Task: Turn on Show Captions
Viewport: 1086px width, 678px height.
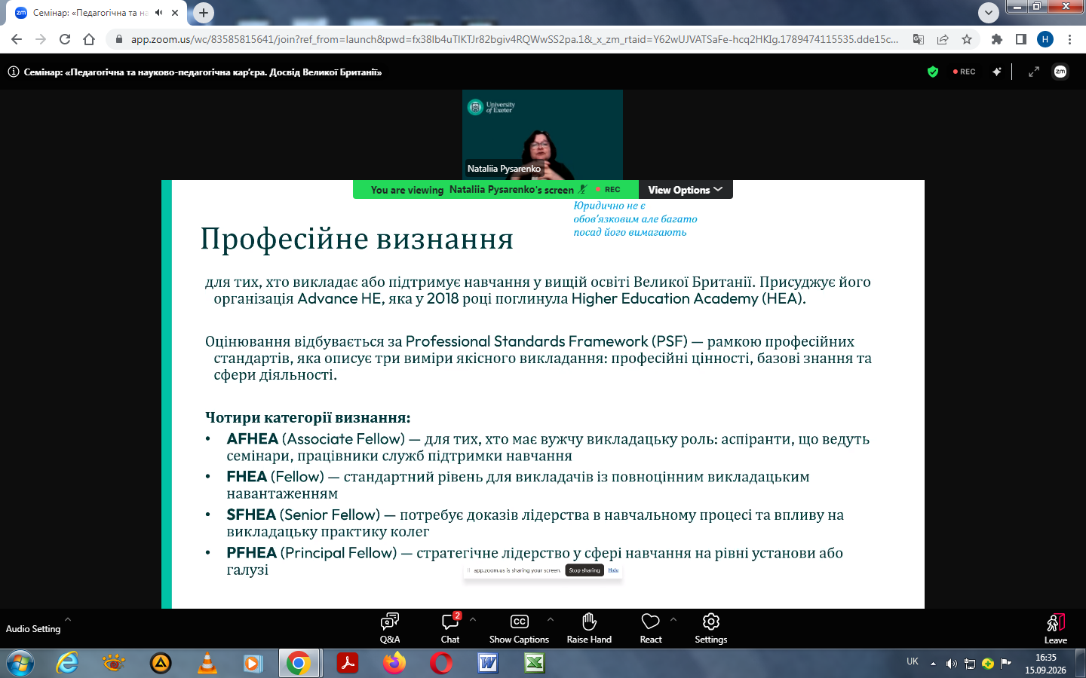Action: click(x=519, y=628)
